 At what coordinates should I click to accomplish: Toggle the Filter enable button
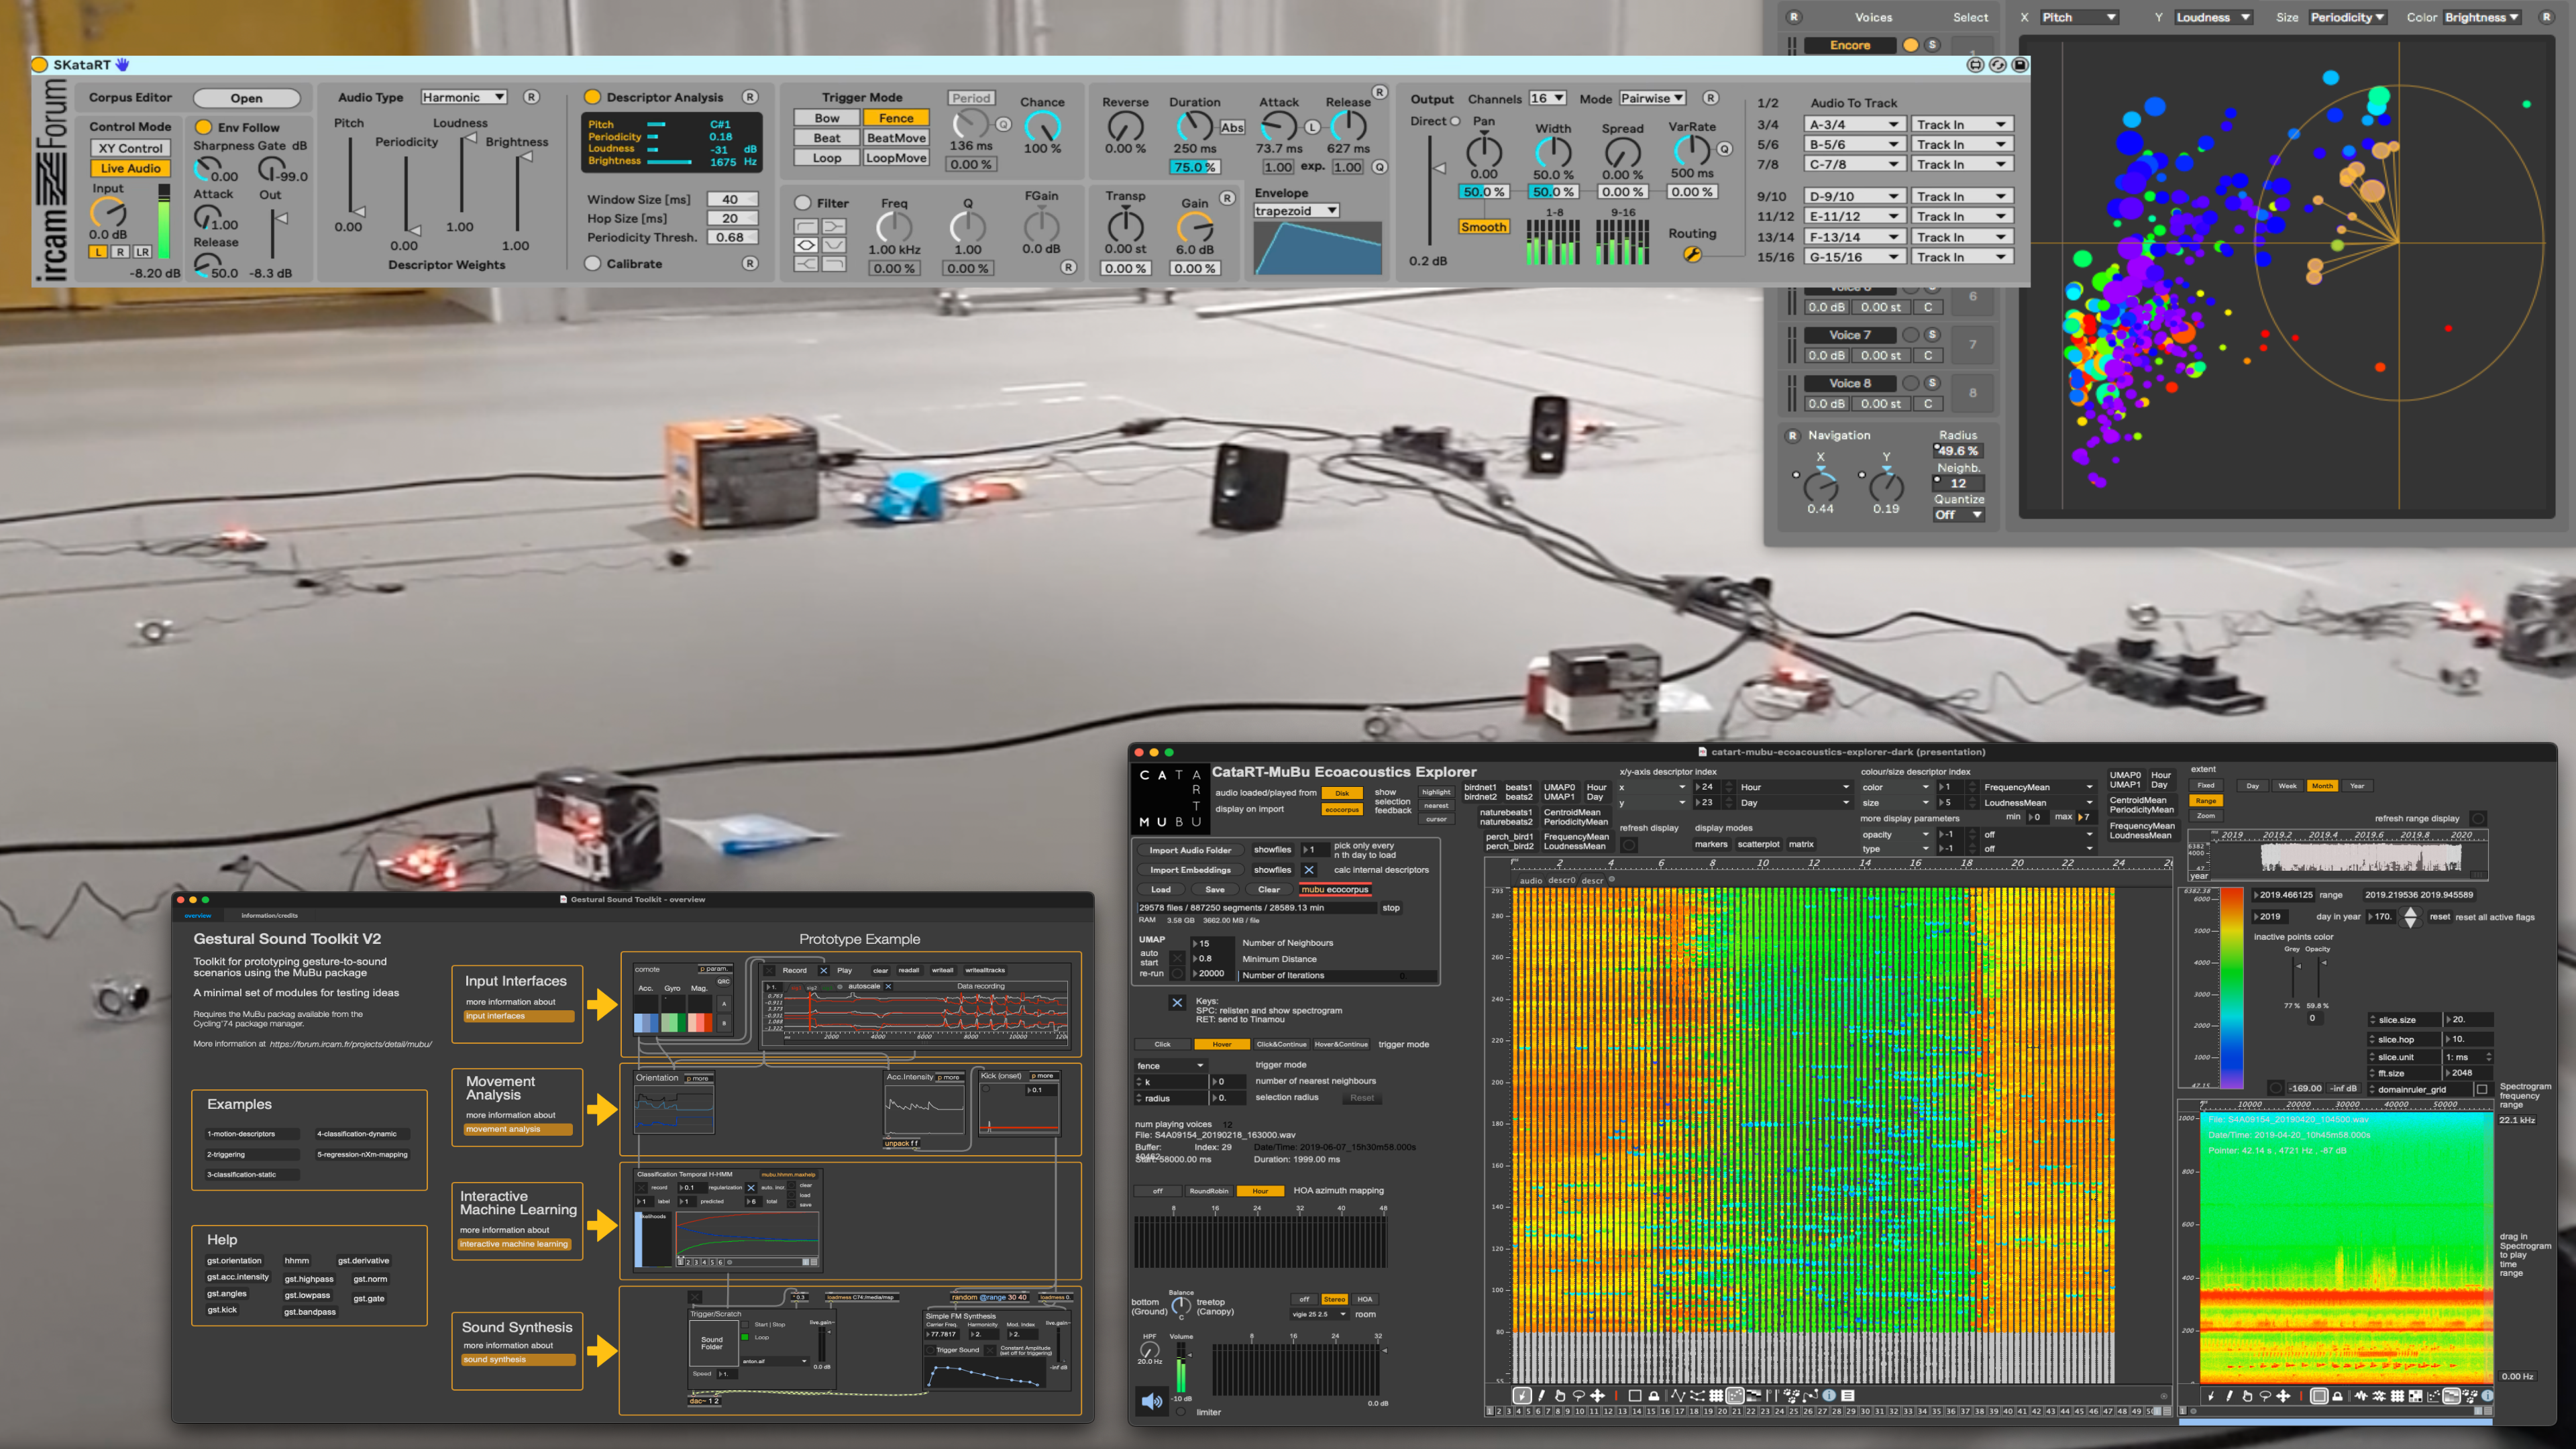tap(803, 203)
